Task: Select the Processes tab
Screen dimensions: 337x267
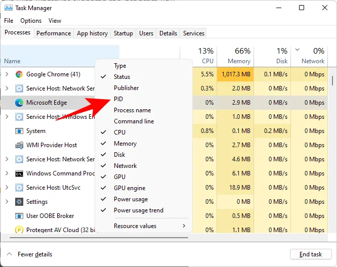Action: 17,32
